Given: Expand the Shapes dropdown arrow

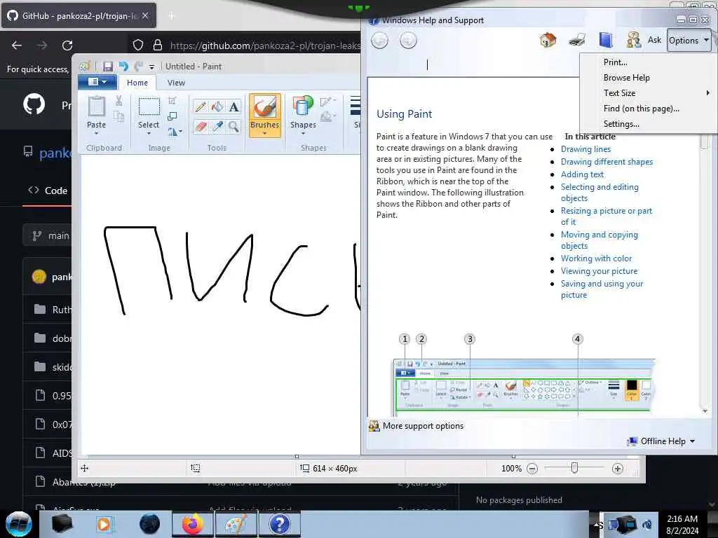Looking at the screenshot, I should click(303, 133).
